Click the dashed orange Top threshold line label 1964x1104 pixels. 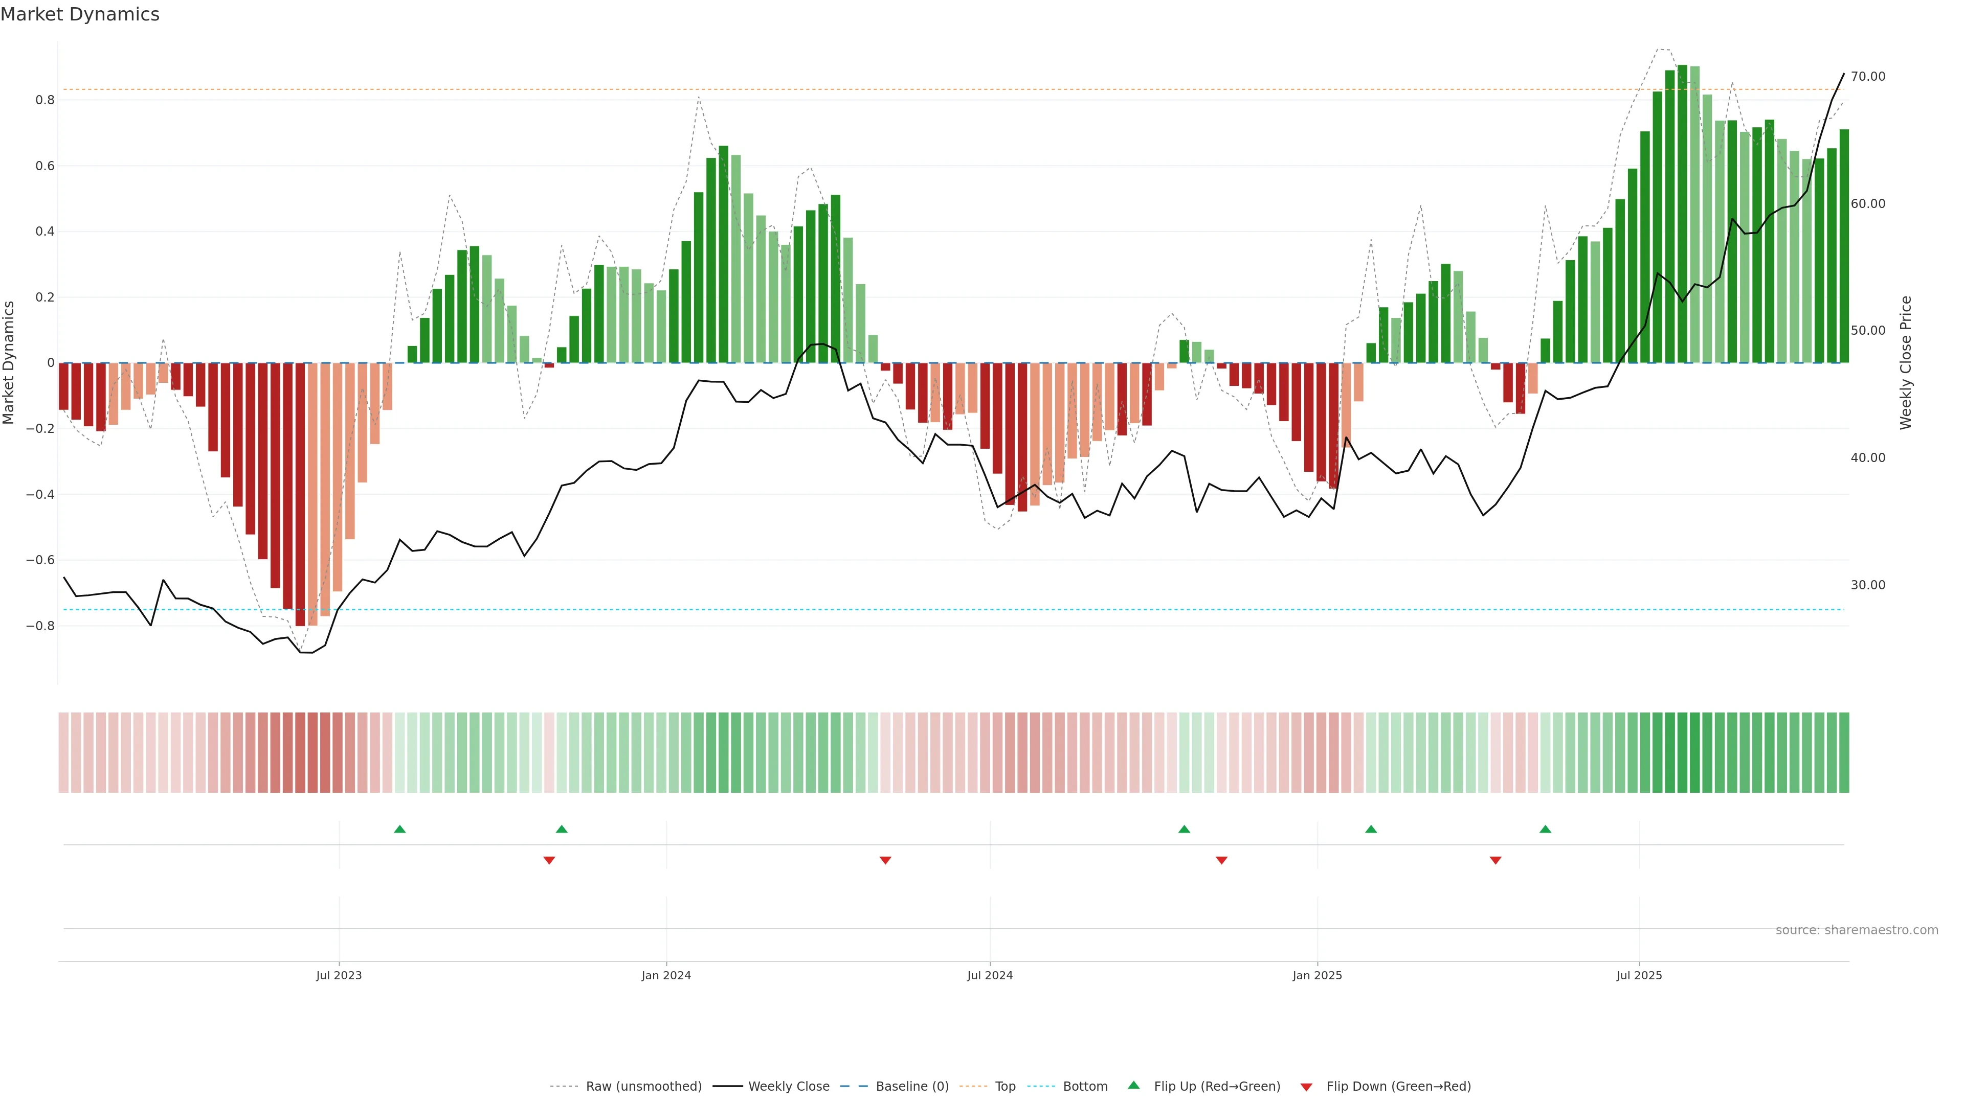coord(1005,1086)
